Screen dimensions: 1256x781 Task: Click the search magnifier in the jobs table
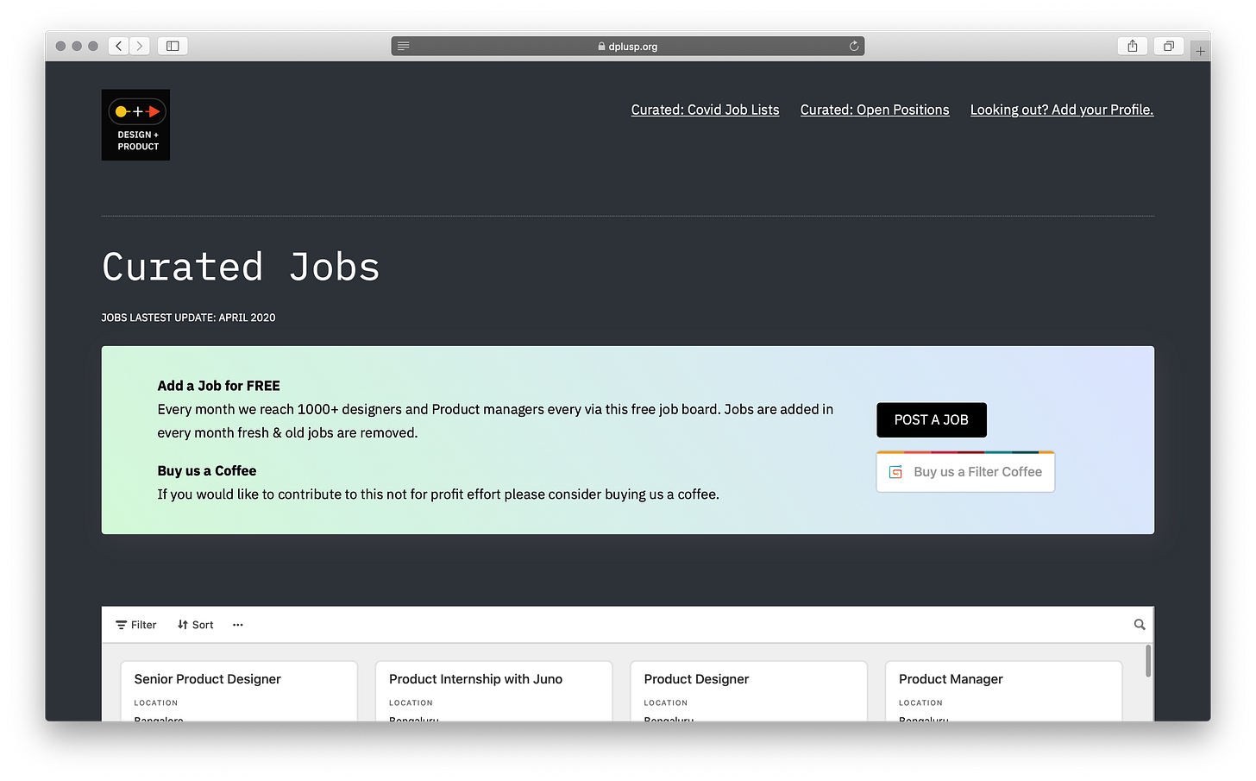(1139, 625)
